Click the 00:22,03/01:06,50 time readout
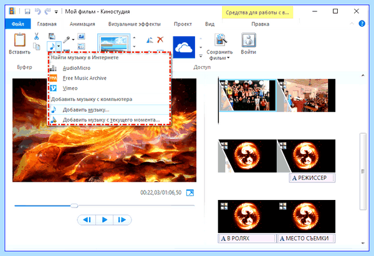This screenshot has height=256, width=374. [x=161, y=192]
